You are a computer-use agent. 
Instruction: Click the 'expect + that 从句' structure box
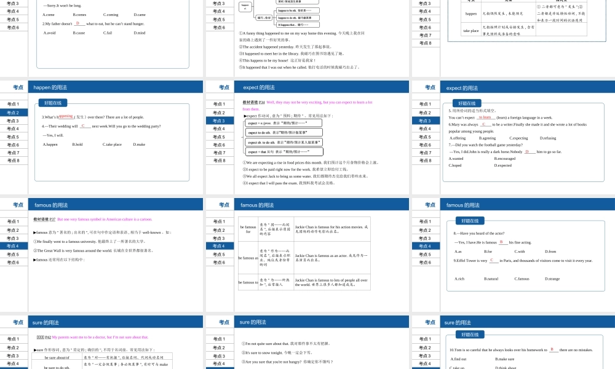tap(284, 152)
